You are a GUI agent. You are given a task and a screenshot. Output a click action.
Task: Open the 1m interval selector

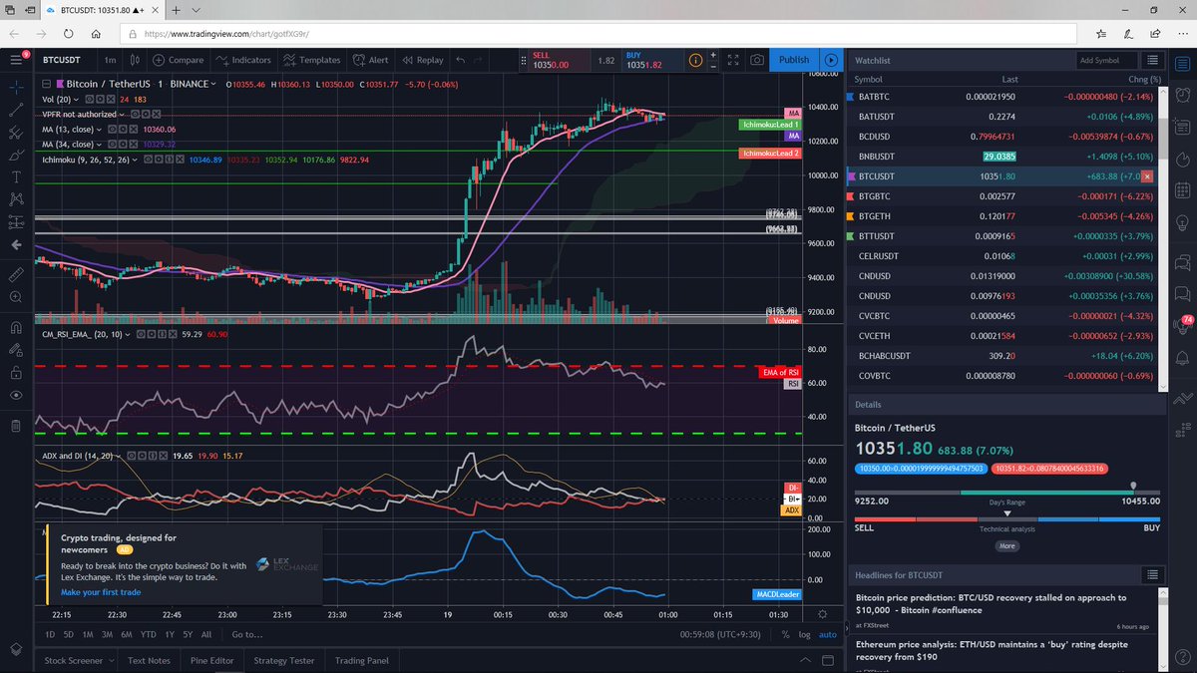110,60
